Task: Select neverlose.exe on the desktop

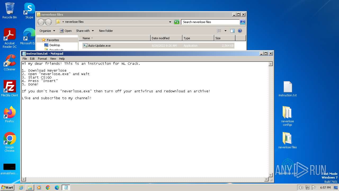Action: tap(288, 167)
